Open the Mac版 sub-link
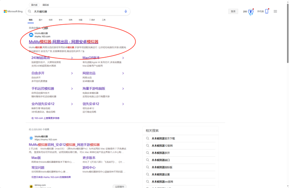289x188 pixels. pos(36,158)
